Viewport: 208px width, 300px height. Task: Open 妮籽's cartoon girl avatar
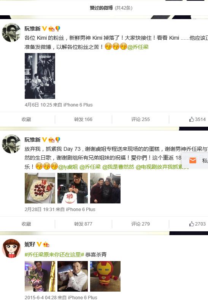(11, 248)
